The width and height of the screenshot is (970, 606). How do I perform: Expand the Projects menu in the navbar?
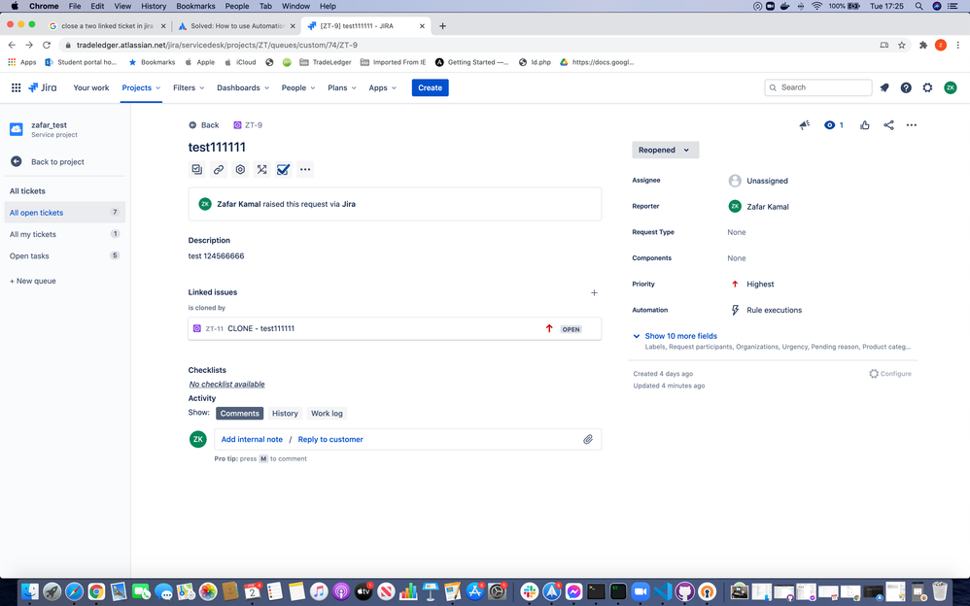pos(140,87)
